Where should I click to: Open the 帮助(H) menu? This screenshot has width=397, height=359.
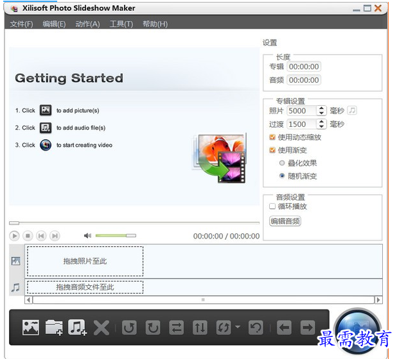pyautogui.click(x=155, y=24)
